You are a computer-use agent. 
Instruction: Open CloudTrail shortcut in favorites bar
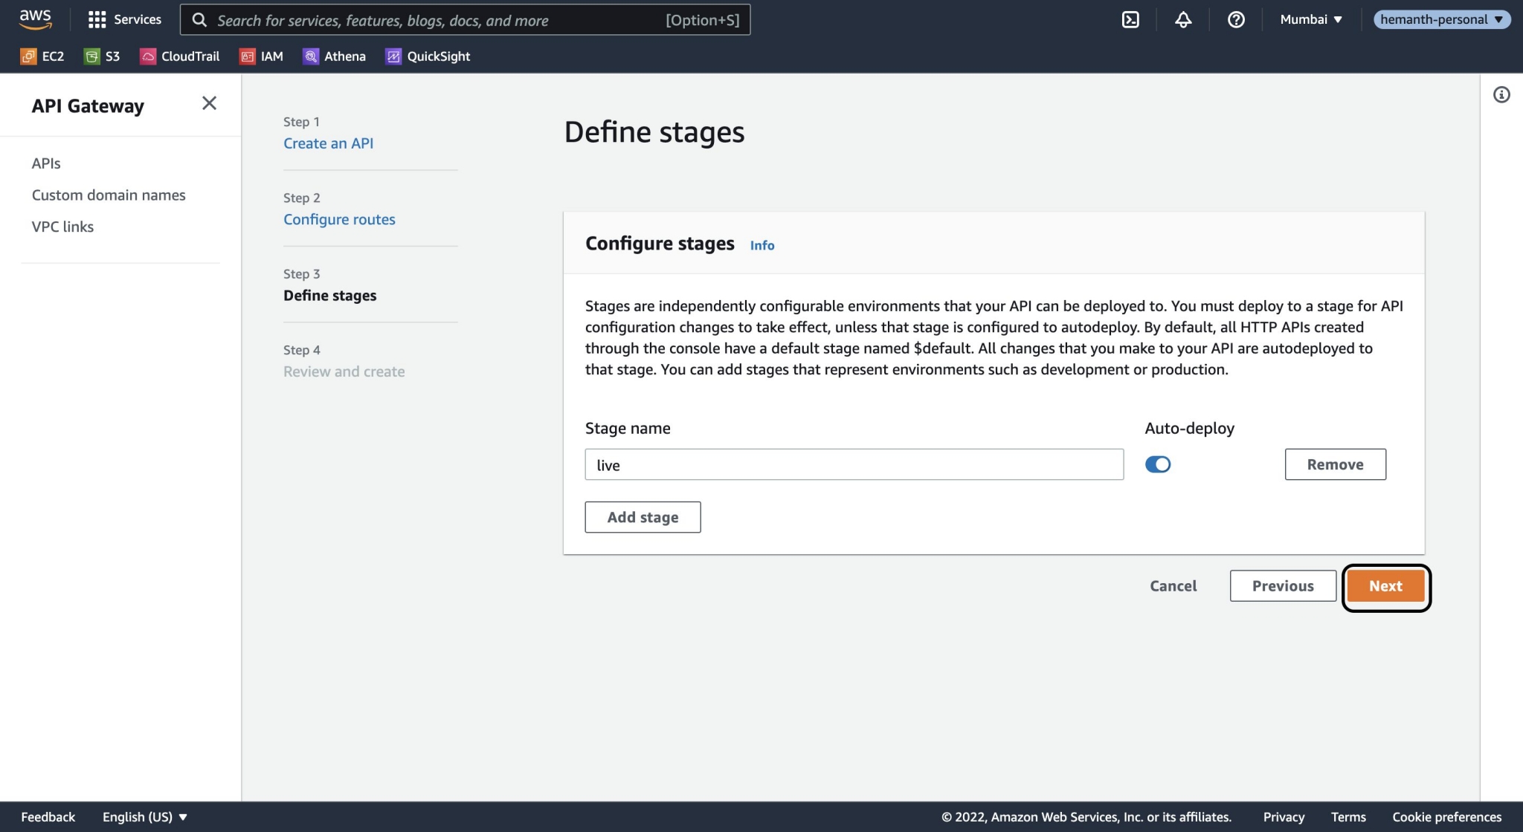click(x=180, y=56)
